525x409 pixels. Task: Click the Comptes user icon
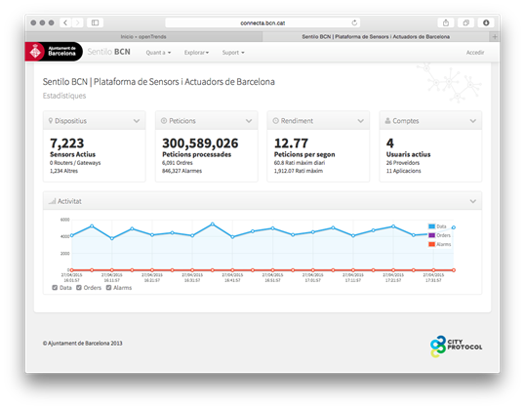click(387, 121)
